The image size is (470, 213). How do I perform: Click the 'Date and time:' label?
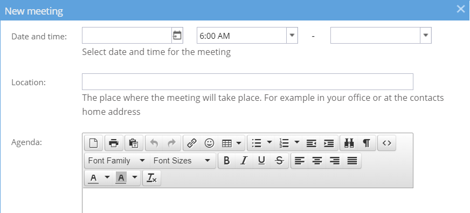tap(39, 37)
